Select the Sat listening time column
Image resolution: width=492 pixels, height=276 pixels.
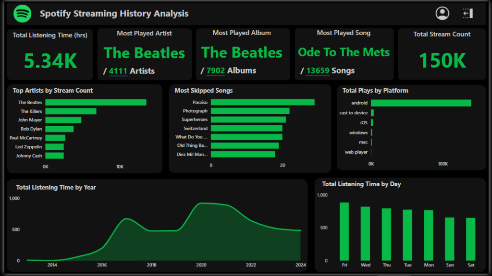click(x=471, y=240)
